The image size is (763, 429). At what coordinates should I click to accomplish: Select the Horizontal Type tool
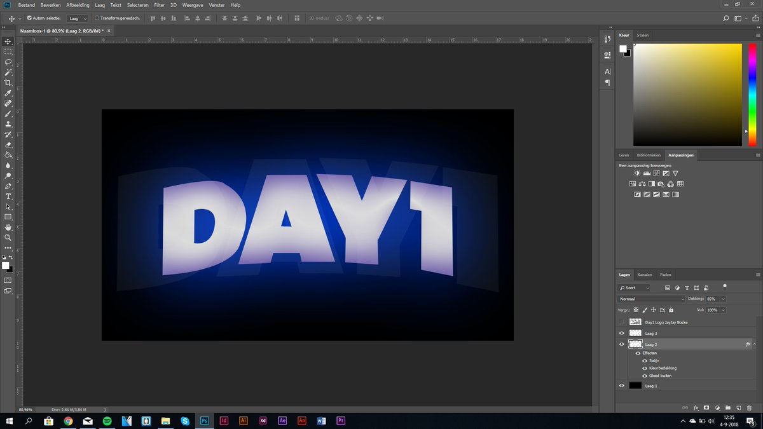pos(8,196)
